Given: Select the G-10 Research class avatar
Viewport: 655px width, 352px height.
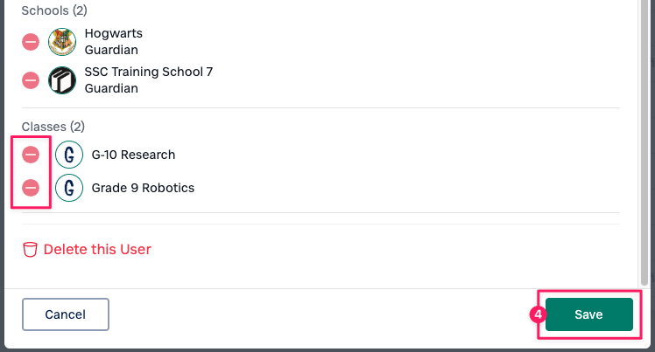Looking at the screenshot, I should 69,155.
